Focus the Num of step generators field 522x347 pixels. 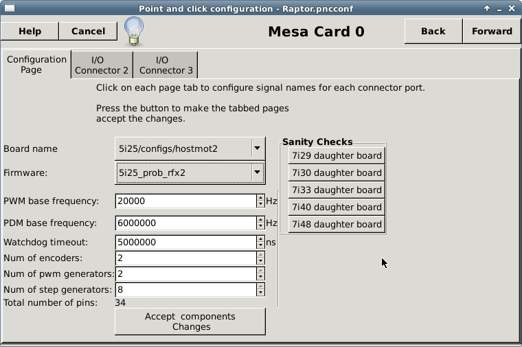[185, 290]
